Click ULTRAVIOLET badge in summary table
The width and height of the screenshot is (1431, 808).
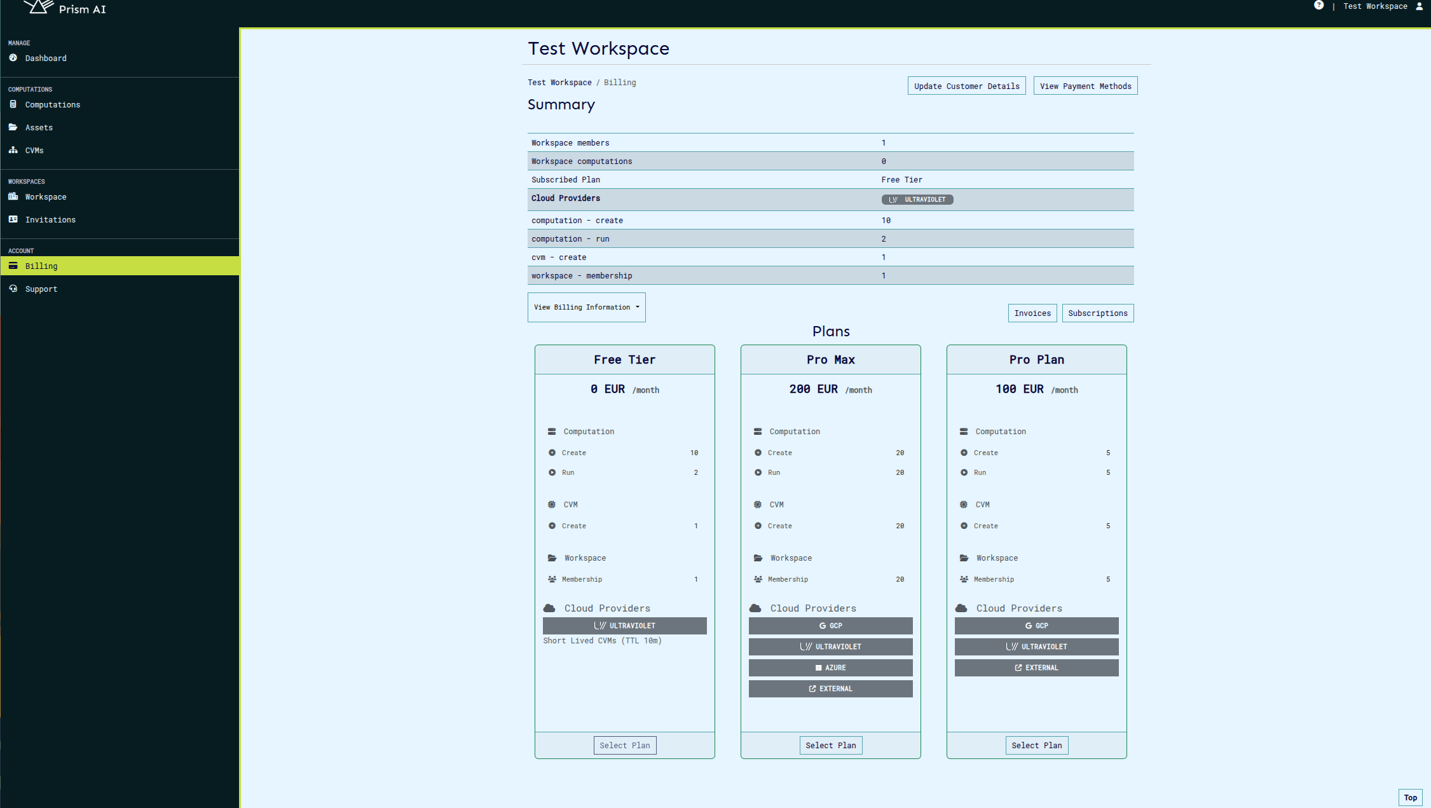pyautogui.click(x=917, y=200)
